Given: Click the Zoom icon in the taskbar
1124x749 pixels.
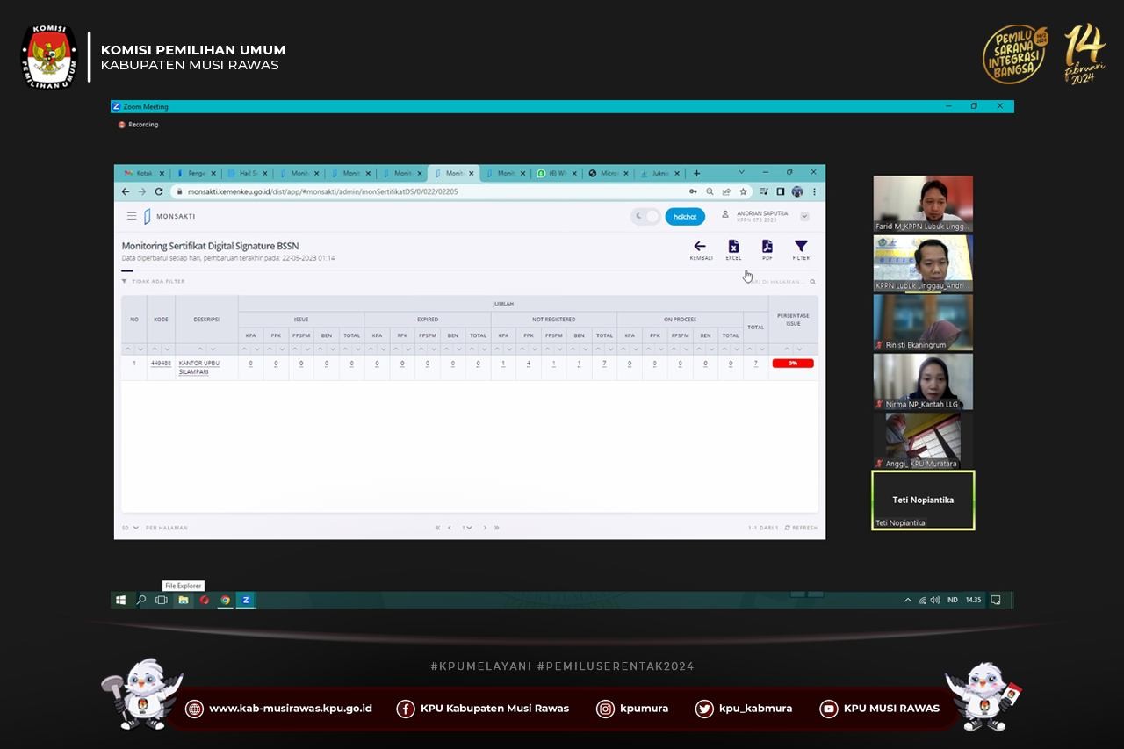Looking at the screenshot, I should [x=246, y=601].
